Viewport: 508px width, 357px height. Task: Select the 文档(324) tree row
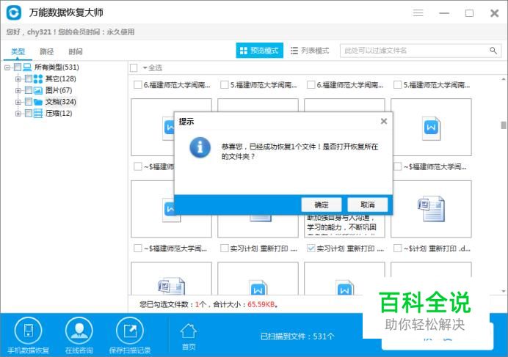tap(61, 102)
